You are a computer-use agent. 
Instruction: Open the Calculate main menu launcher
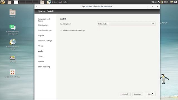pos(3,2)
